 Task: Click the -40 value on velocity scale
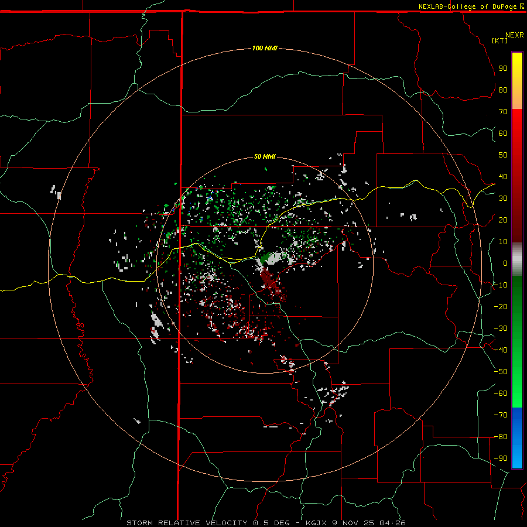pyautogui.click(x=501, y=350)
